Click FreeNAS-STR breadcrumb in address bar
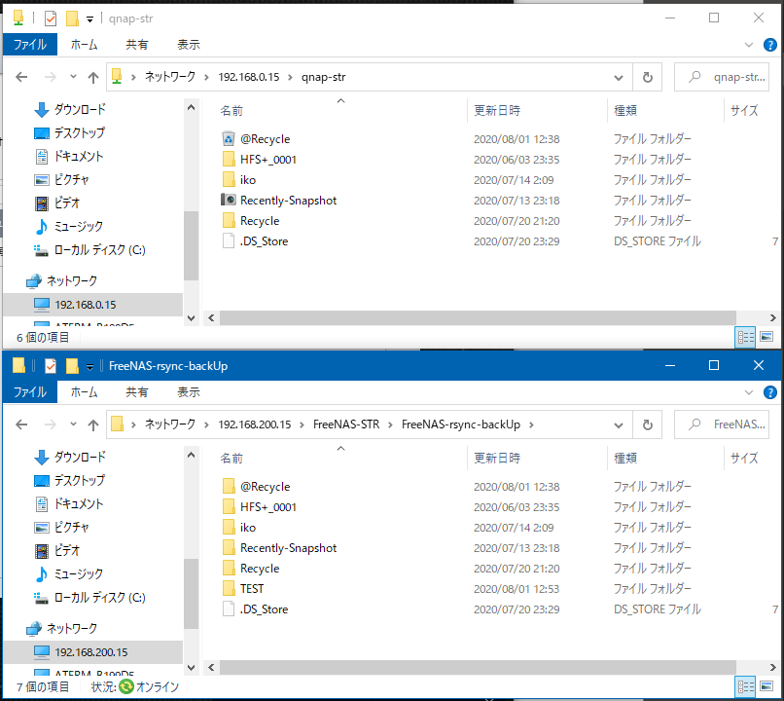 pyautogui.click(x=346, y=424)
